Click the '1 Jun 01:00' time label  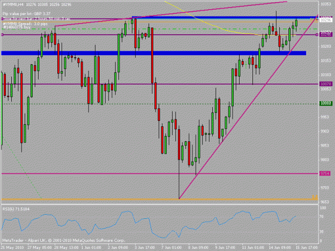(x=91, y=248)
